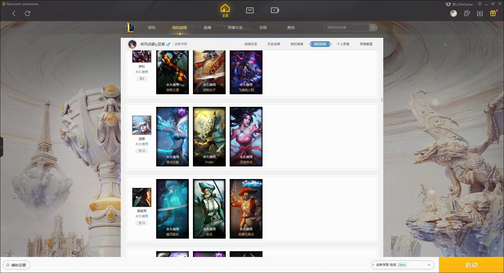Click the 恐怖之源 skin thumbnail

[172, 72]
